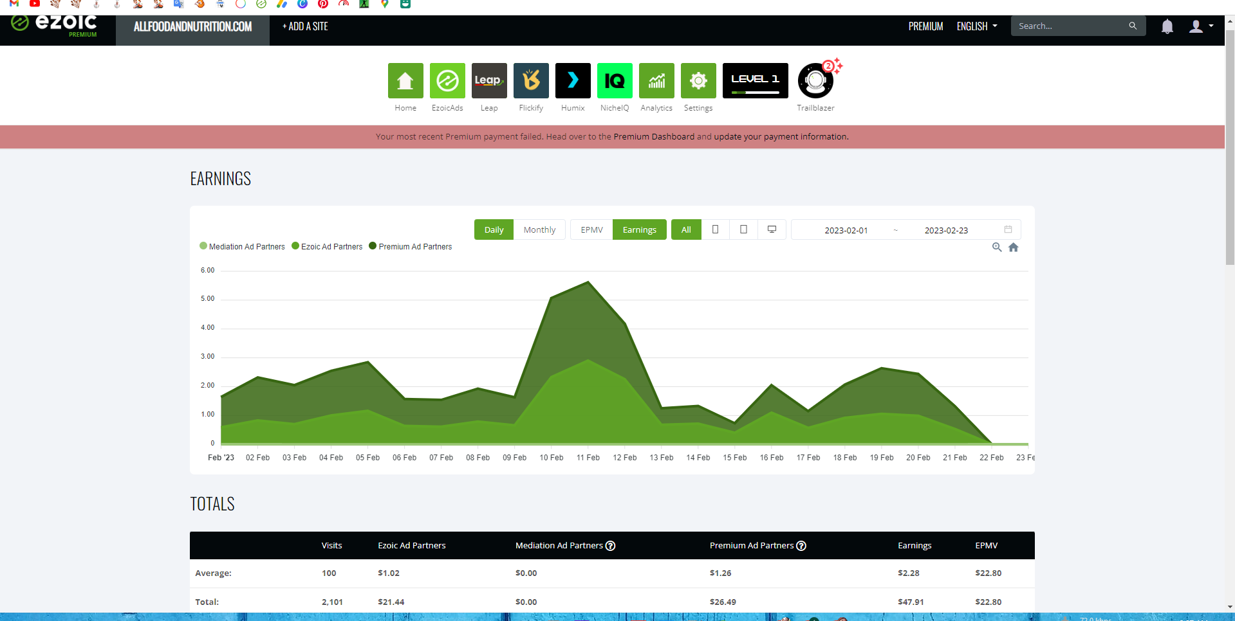Open the Leap tool icon
This screenshot has width=1235, height=621.
coord(489,80)
